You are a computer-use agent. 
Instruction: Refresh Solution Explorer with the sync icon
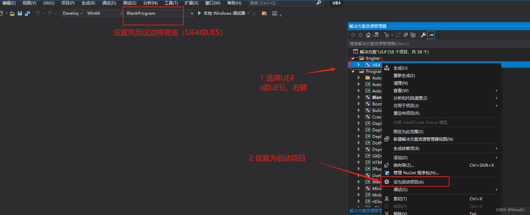click(x=398, y=35)
